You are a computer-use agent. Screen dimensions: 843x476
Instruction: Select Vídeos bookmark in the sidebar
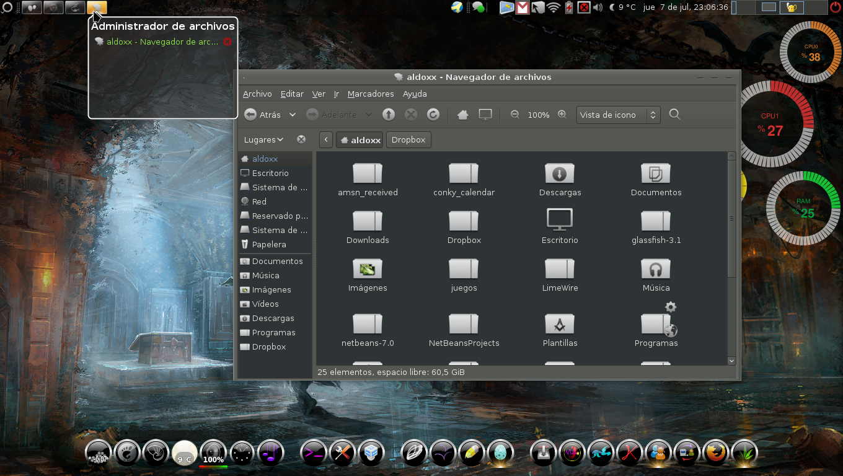coord(275,304)
